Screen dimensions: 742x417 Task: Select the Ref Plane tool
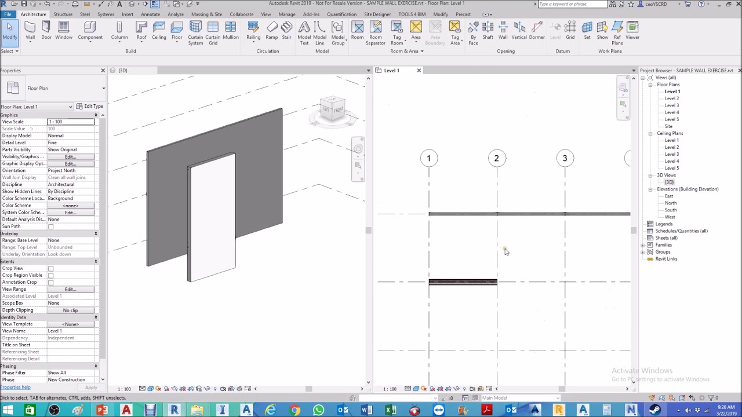[617, 33]
